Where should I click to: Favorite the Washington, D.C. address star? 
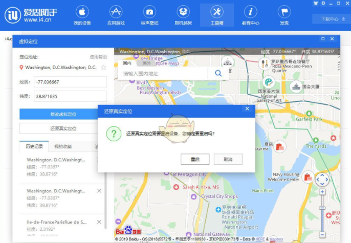click(103, 68)
